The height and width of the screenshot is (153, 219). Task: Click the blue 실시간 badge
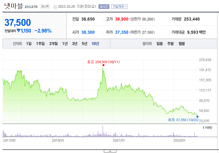104,6
